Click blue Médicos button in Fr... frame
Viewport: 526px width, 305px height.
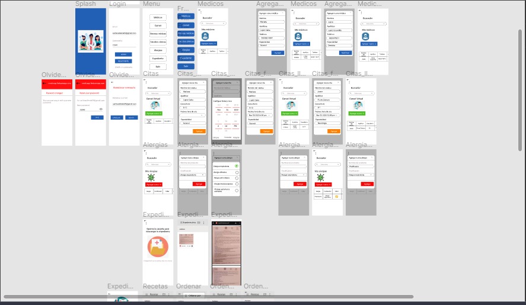pos(186,16)
